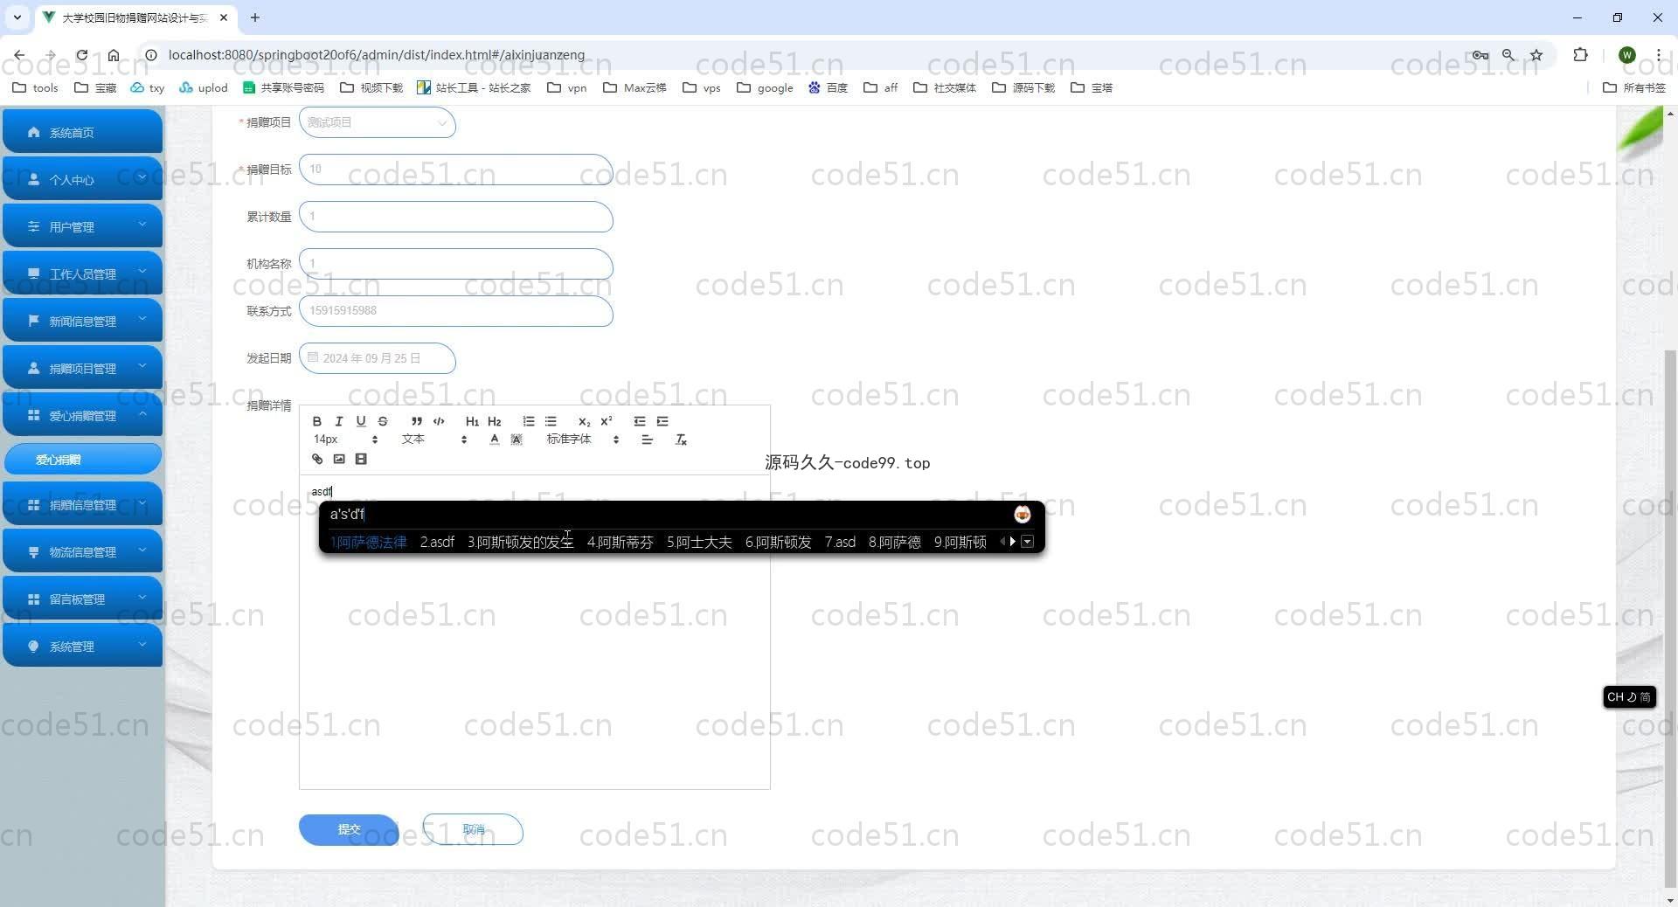Choose IME candidate 2.asdf
The width and height of the screenshot is (1678, 907).
(437, 542)
